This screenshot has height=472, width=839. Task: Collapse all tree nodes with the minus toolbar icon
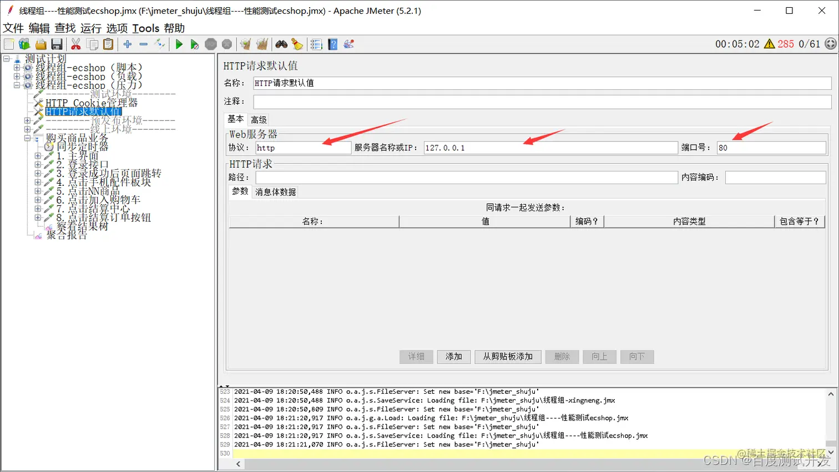click(144, 44)
